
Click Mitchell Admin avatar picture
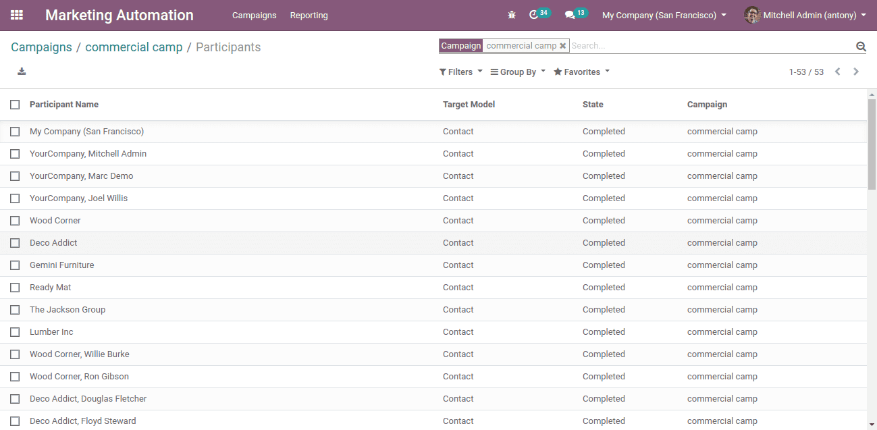pyautogui.click(x=752, y=15)
